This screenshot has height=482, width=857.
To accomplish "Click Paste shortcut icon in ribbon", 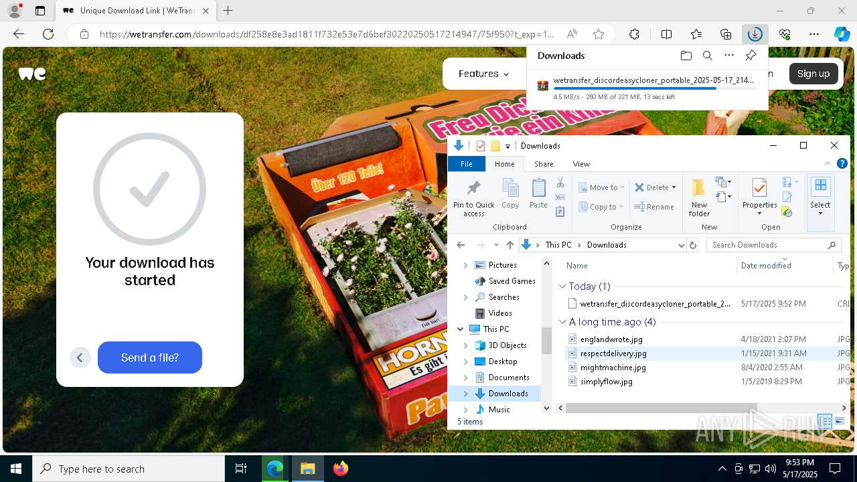I will click(560, 212).
